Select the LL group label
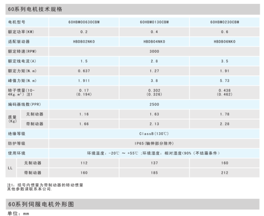 tap(10, 168)
